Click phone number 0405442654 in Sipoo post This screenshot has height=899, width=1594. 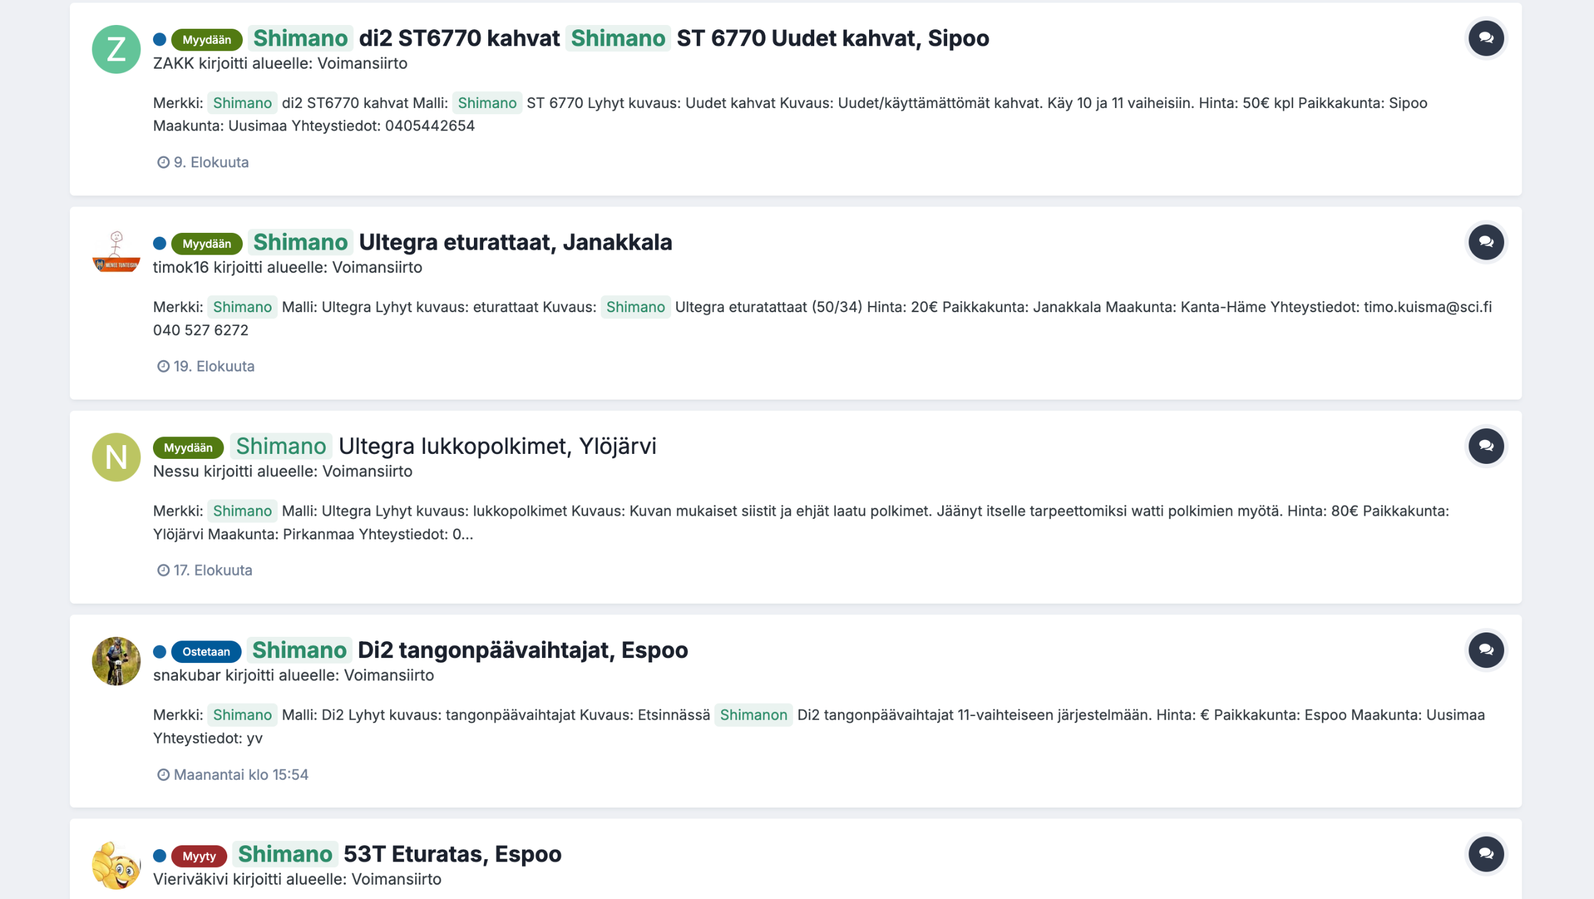coord(430,126)
